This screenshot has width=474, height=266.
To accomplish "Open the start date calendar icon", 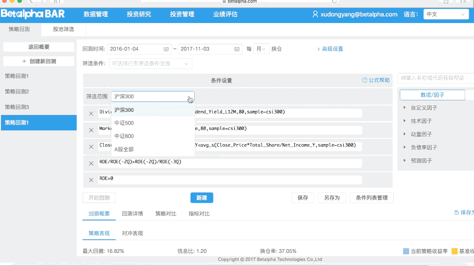I will tap(166, 49).
